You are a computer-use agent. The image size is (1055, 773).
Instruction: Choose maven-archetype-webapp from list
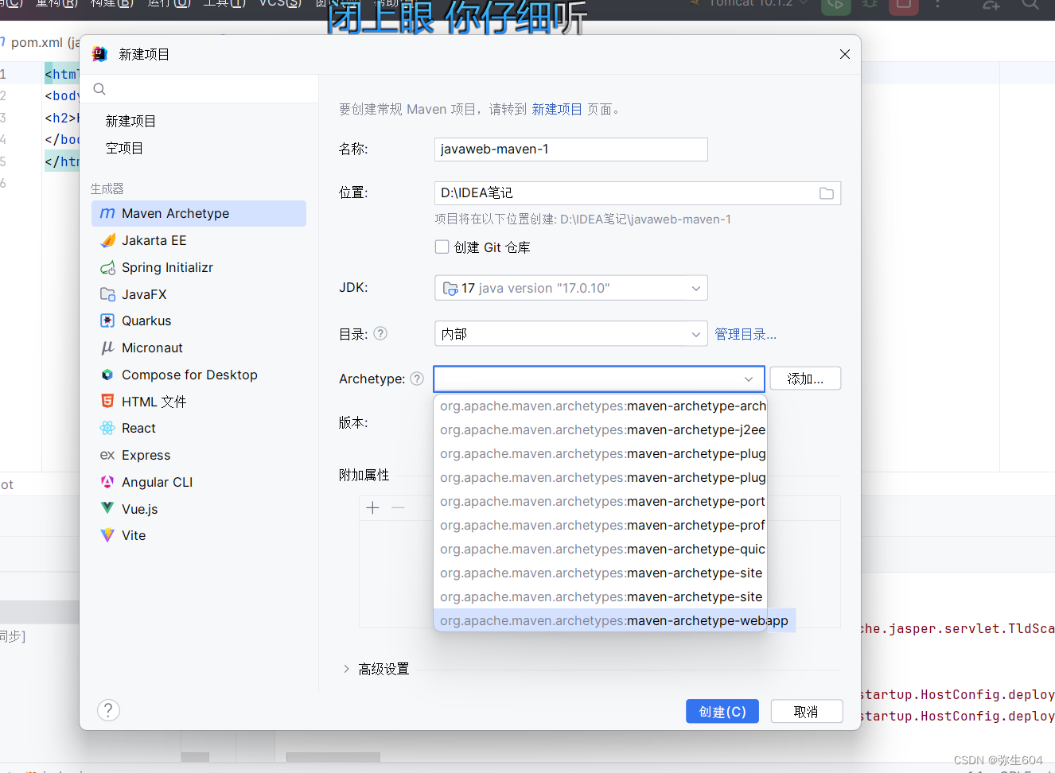[x=614, y=620]
